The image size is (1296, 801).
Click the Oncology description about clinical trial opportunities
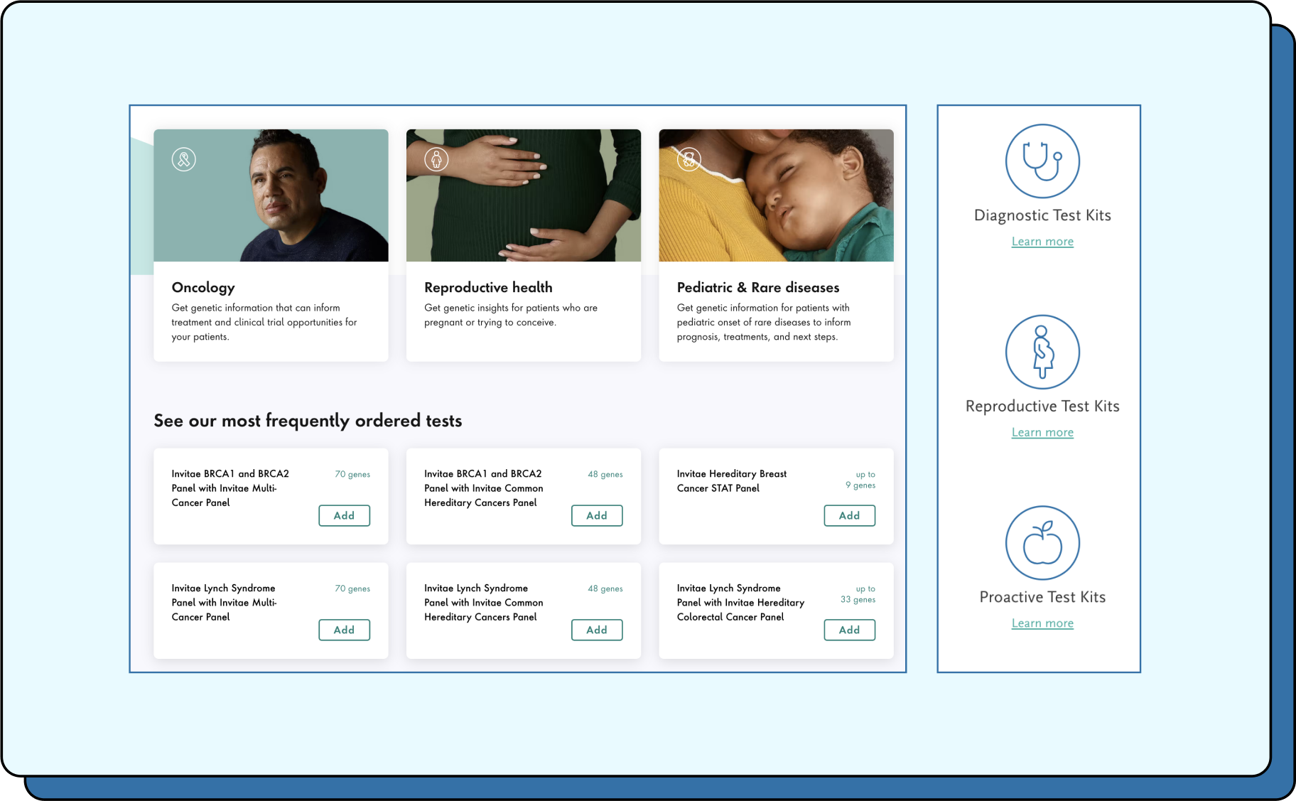pyautogui.click(x=264, y=322)
